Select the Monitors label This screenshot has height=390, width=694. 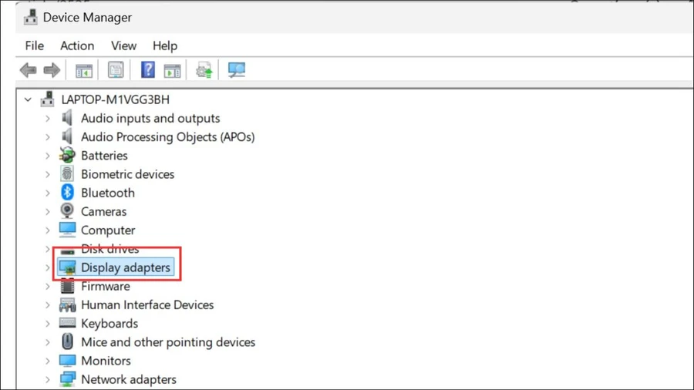point(106,361)
